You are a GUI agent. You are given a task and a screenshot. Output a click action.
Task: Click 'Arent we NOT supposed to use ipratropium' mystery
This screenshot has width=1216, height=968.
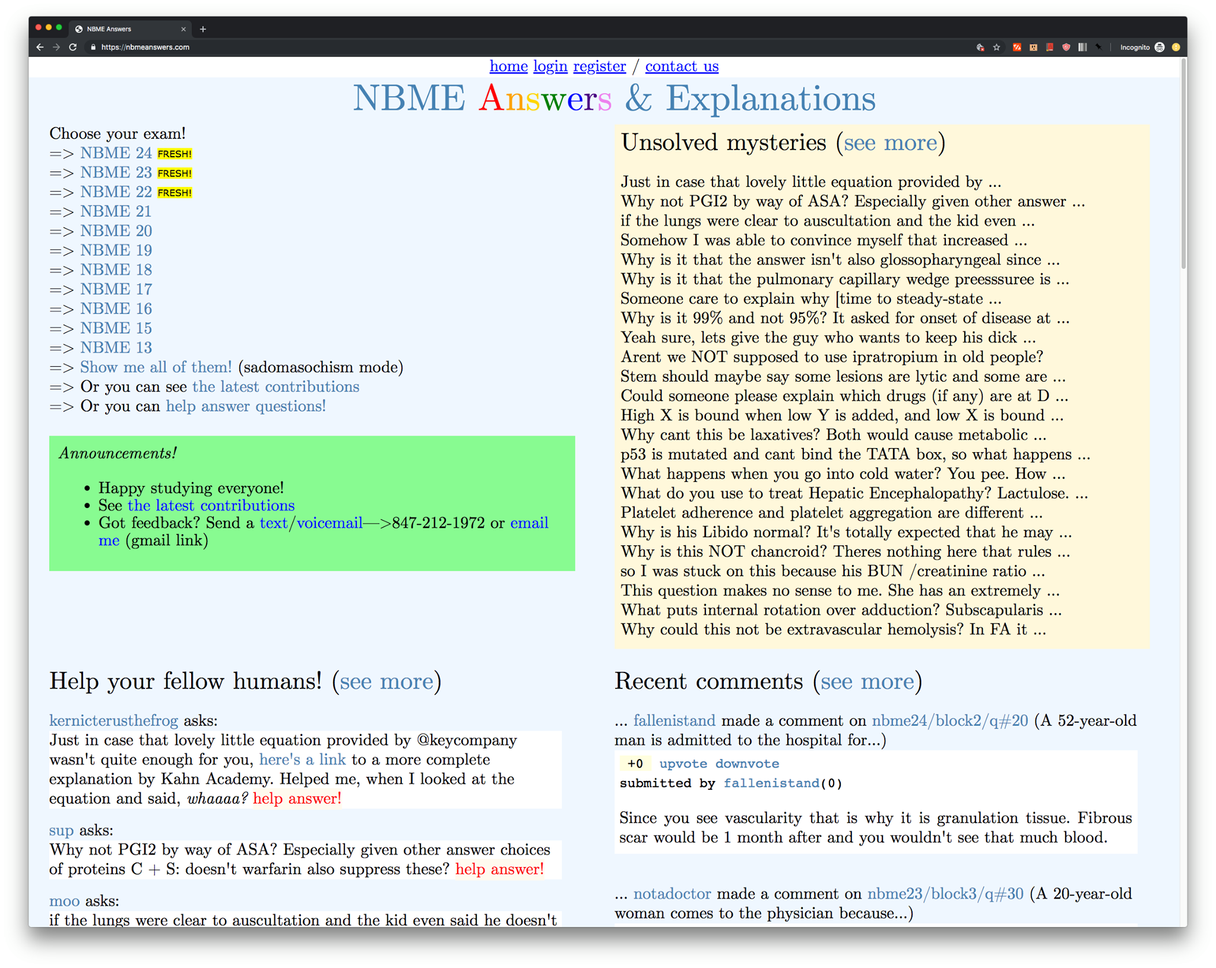tap(832, 357)
